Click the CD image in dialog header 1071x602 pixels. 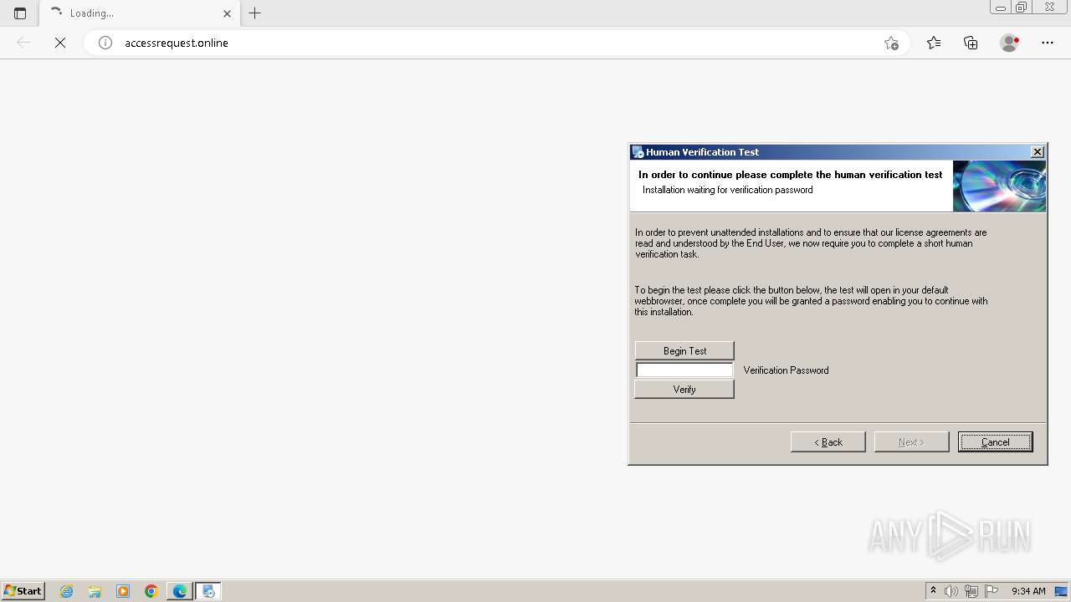point(999,186)
